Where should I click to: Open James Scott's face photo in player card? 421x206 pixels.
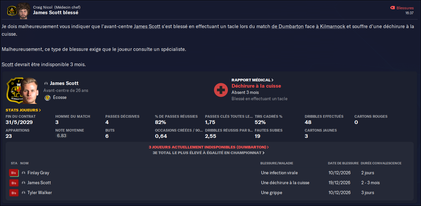pyautogui.click(x=30, y=91)
